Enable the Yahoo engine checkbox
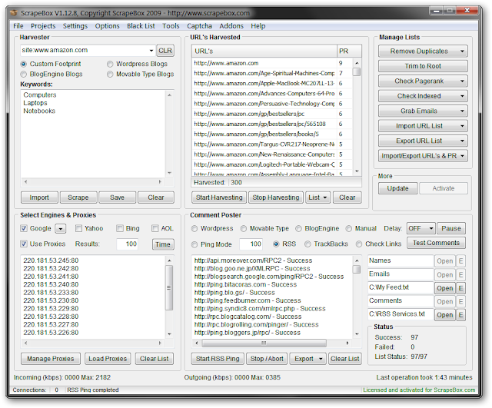 tap(78, 228)
